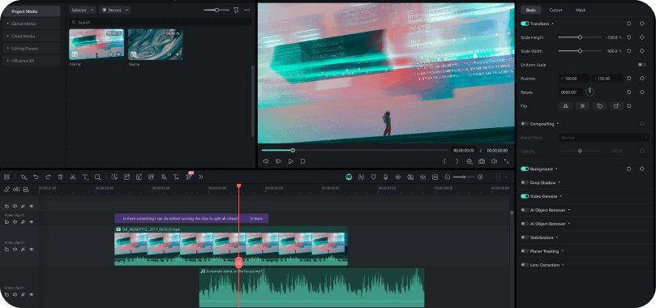Open the timeline layout grid icon
This screenshot has height=308, width=656.
6,178
